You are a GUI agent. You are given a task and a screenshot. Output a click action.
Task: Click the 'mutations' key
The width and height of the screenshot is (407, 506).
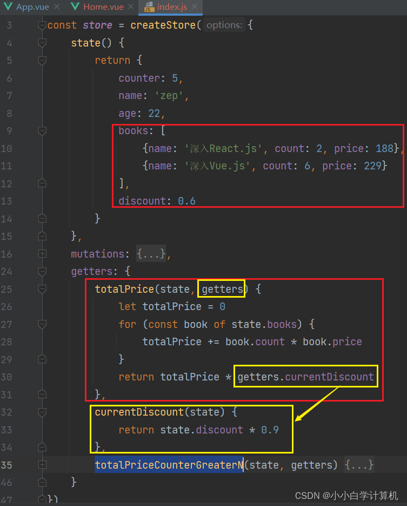coord(97,254)
